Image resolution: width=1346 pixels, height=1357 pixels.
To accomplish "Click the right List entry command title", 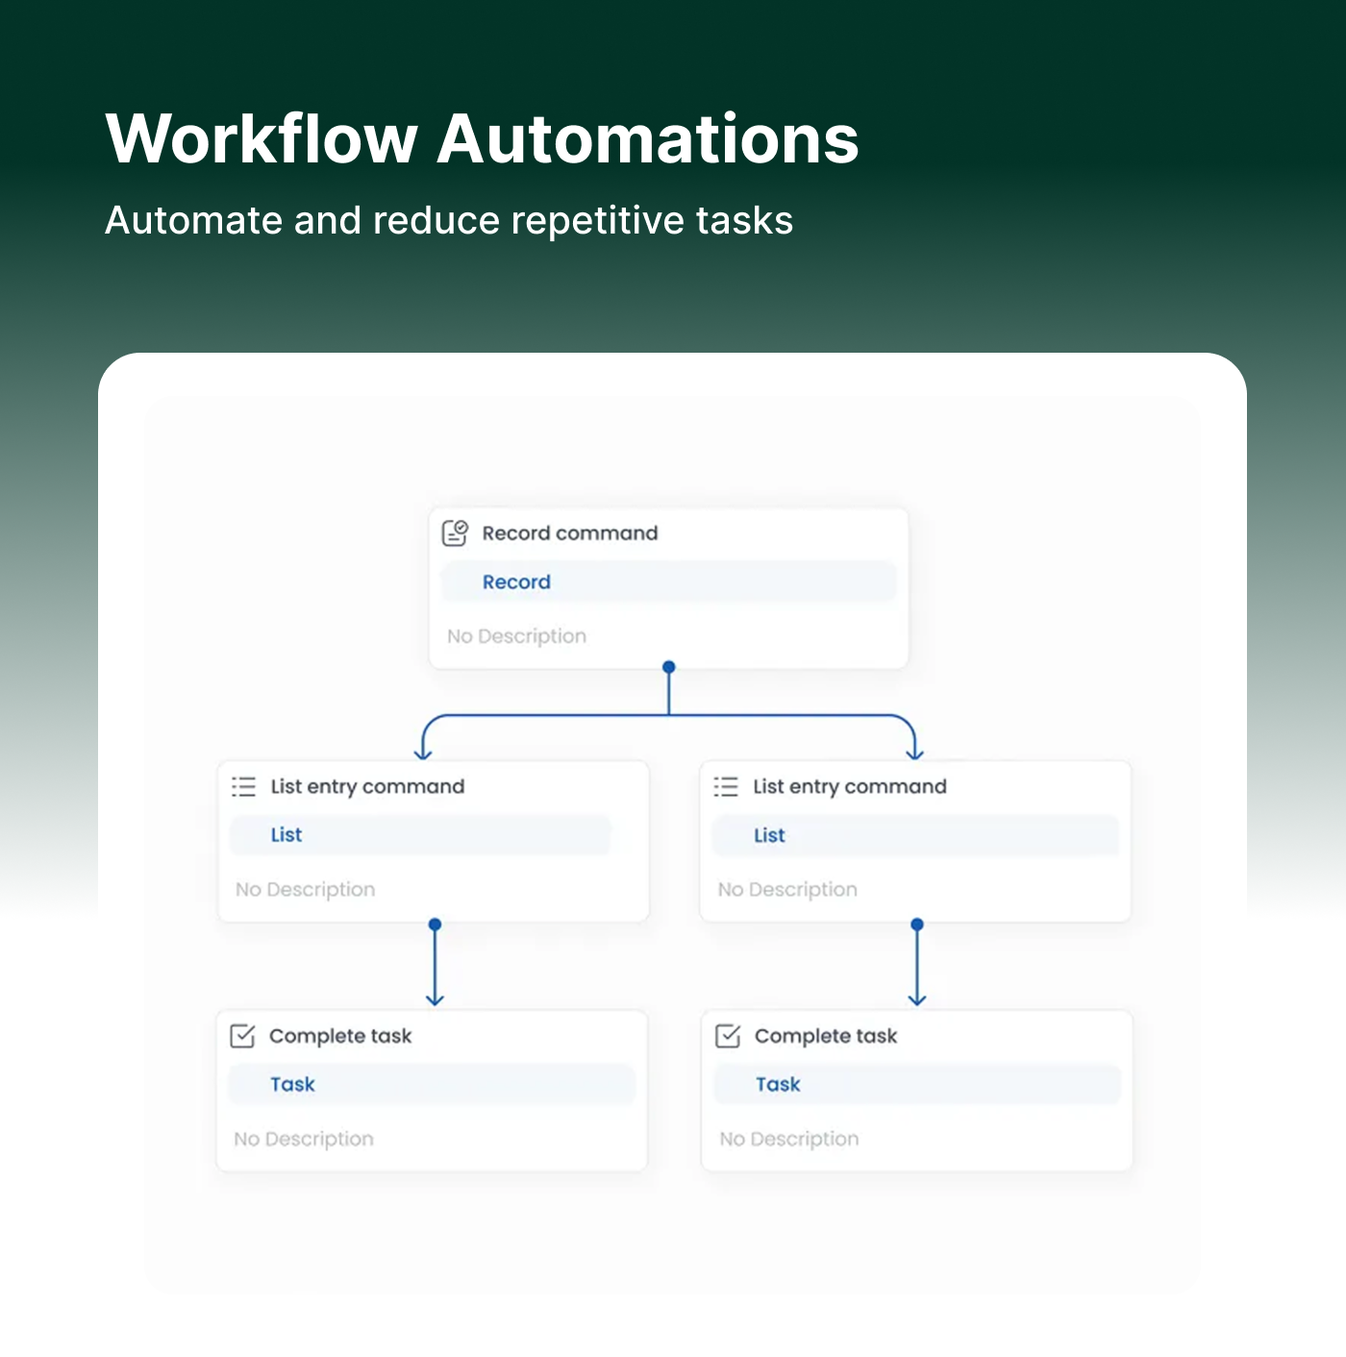I will pos(850,787).
